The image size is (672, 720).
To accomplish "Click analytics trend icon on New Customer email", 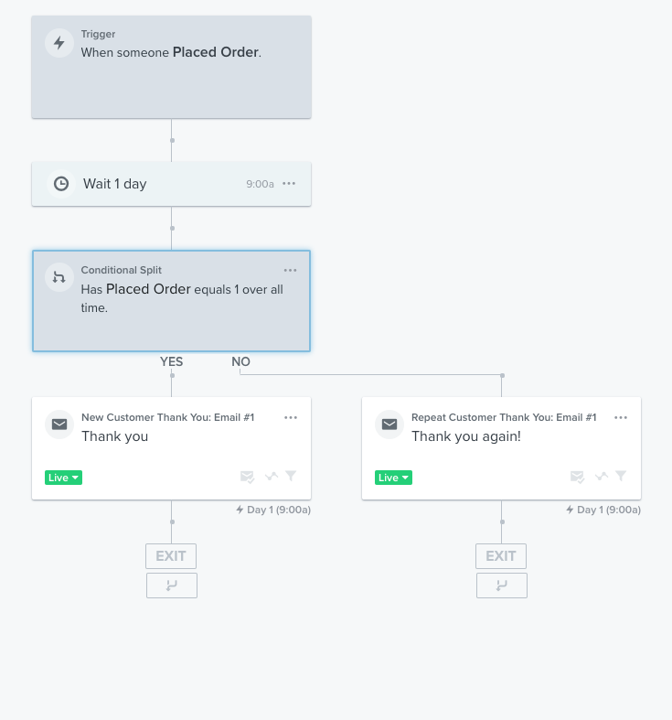I will [x=272, y=476].
